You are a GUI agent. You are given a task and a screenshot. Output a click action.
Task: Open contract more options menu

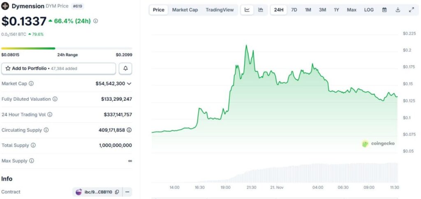tap(127, 192)
